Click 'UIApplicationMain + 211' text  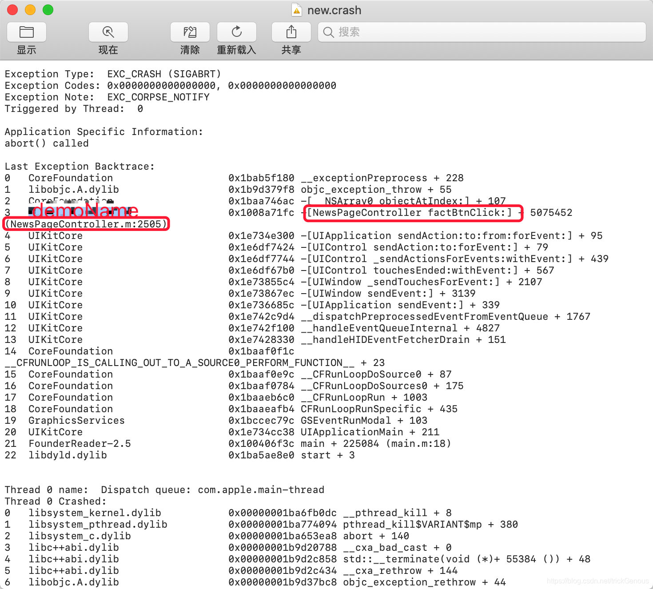point(370,432)
